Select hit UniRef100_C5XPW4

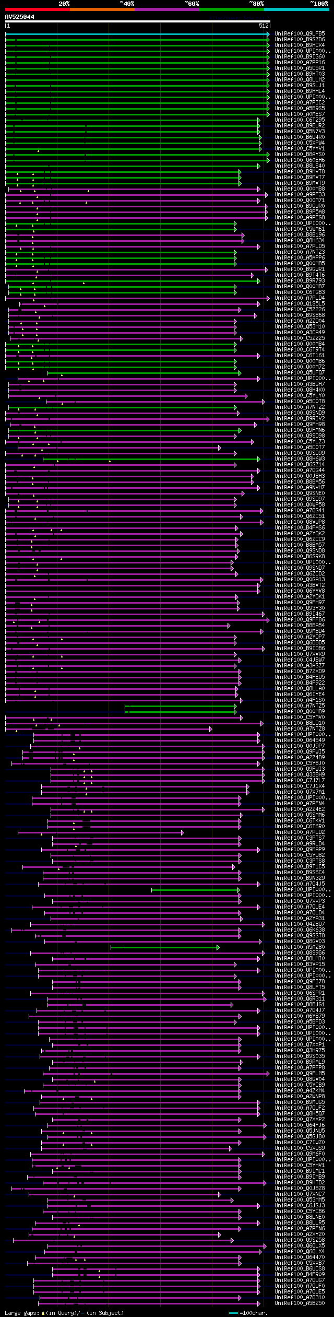click(x=300, y=143)
